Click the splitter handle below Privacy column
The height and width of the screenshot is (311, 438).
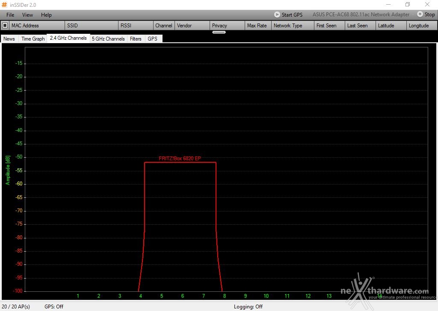(x=219, y=32)
